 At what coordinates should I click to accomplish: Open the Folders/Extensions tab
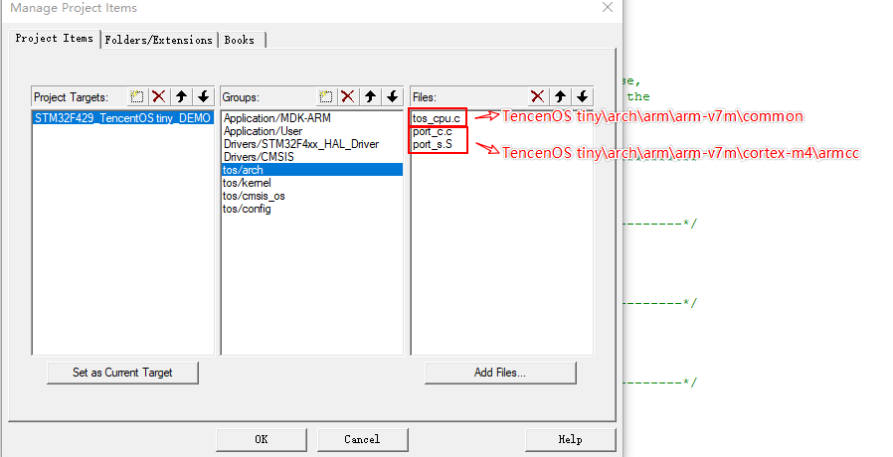coord(158,40)
